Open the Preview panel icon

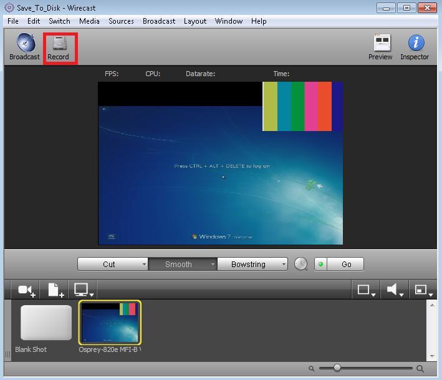382,42
